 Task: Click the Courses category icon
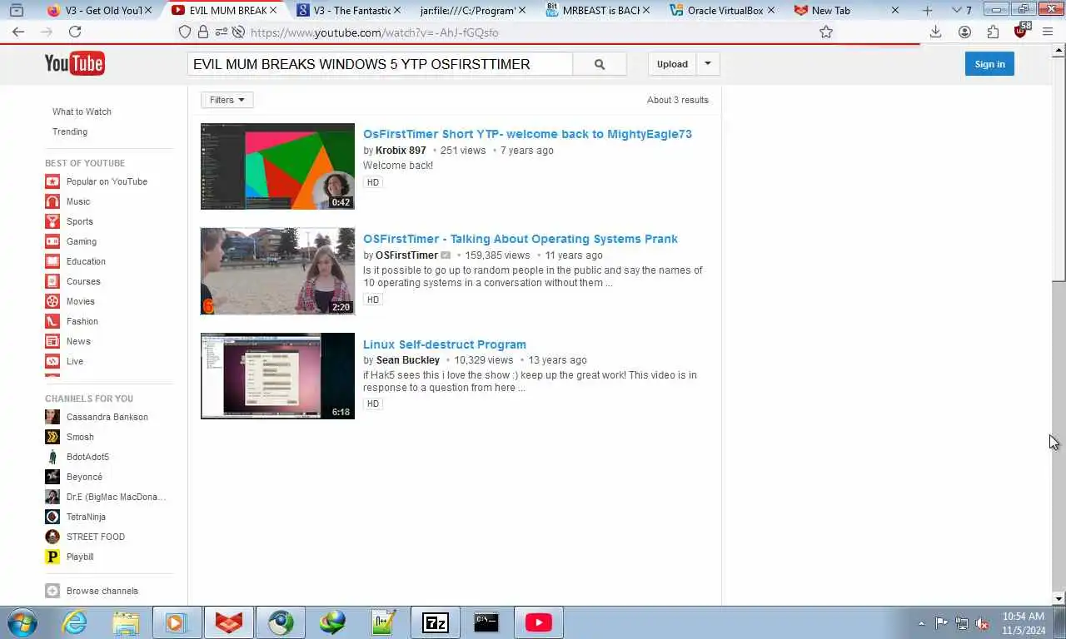coord(52,281)
